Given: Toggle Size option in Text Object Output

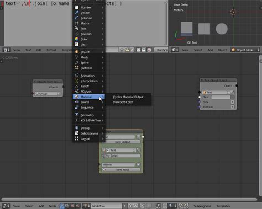Looking at the screenshot, I should (x=233, y=102).
